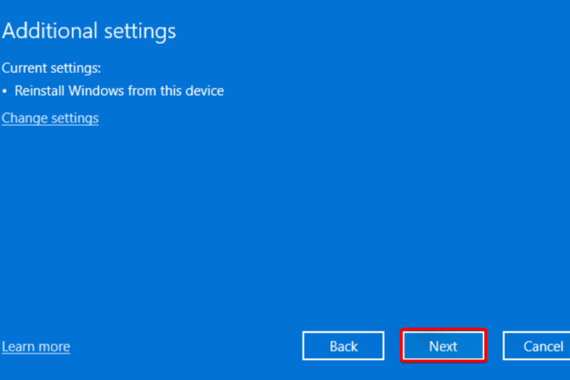
Task: Click the Next button
Action: (443, 346)
